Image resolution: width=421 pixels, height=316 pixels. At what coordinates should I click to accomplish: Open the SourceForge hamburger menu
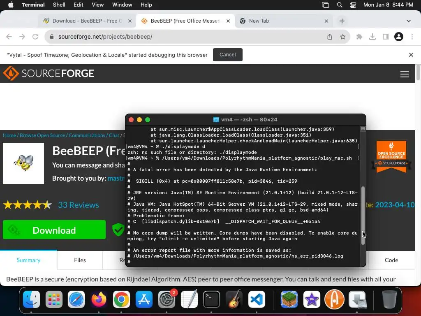point(405,74)
